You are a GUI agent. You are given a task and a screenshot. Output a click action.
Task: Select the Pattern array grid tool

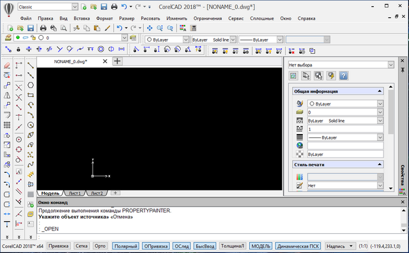[x=7, y=125]
